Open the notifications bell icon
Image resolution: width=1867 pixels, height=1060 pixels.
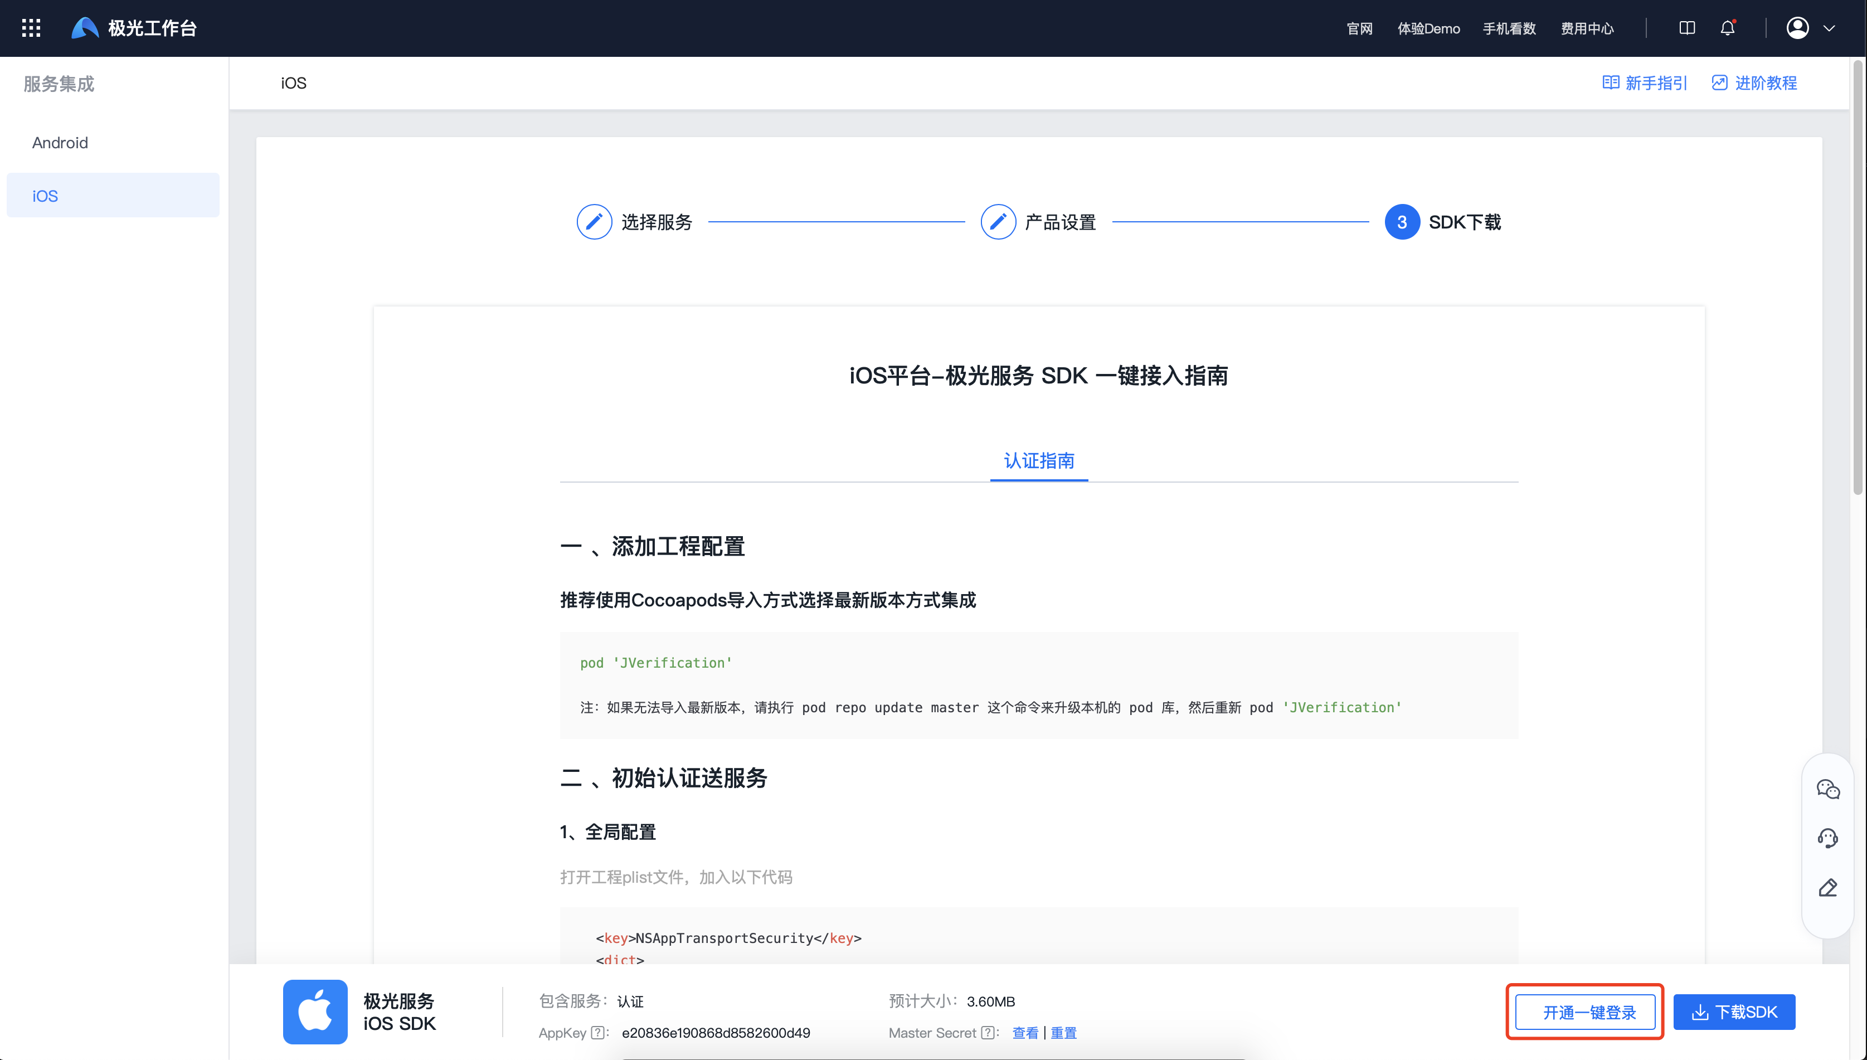1727,28
